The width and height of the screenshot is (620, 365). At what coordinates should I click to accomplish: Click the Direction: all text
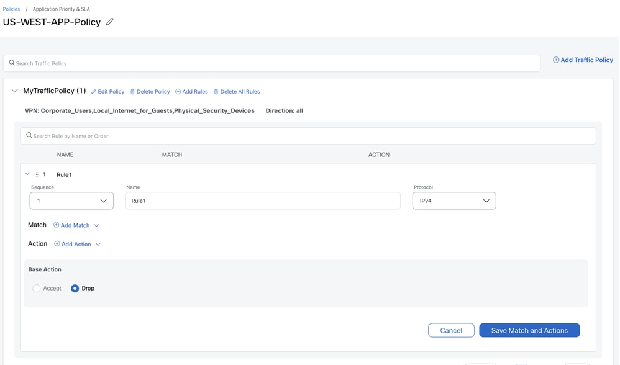[285, 110]
